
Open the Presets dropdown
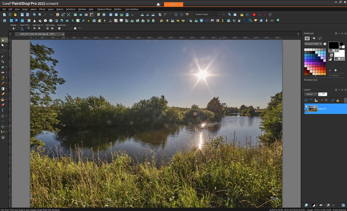[x=14, y=28]
